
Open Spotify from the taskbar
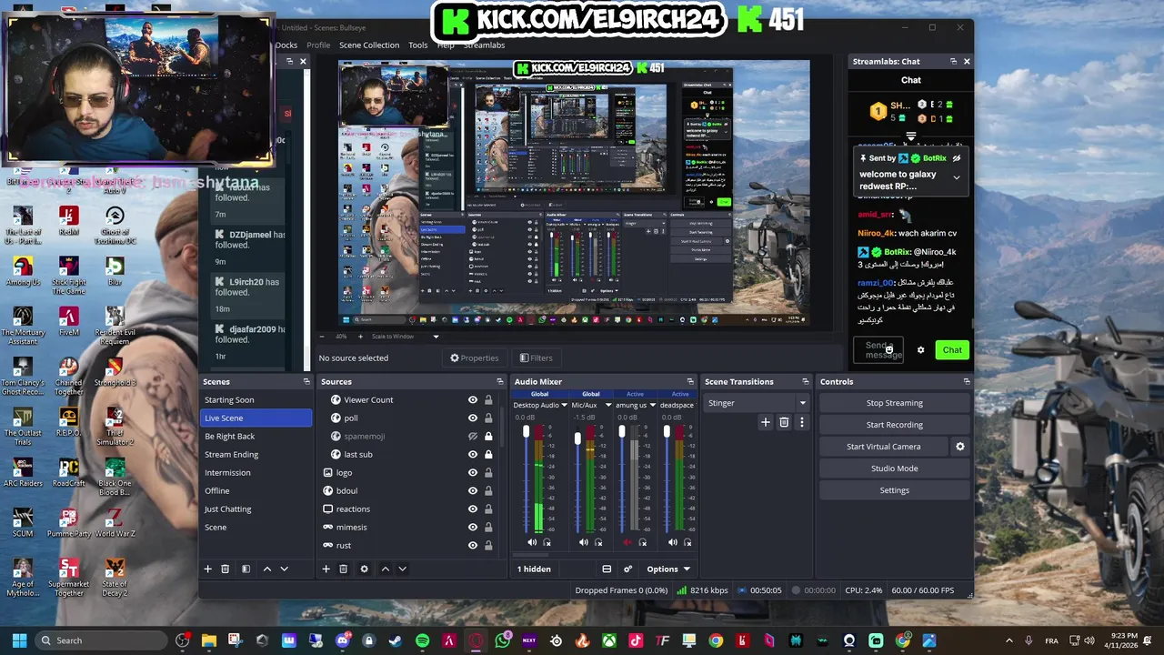click(422, 640)
